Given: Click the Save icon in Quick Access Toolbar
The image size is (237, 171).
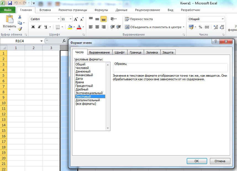Looking at the screenshot, I should point(10,3).
